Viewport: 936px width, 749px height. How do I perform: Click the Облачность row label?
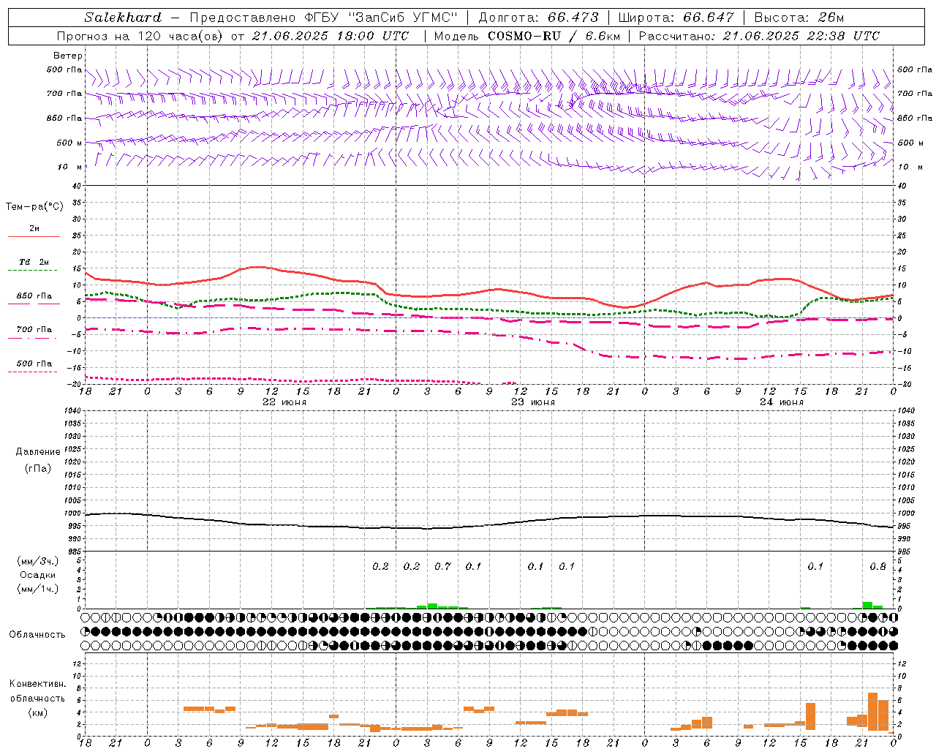coord(37,634)
